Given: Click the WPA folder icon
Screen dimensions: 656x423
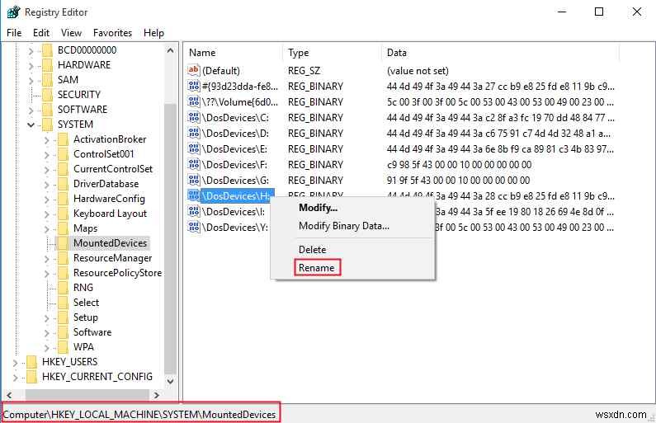Looking at the screenshot, I should tap(63, 347).
